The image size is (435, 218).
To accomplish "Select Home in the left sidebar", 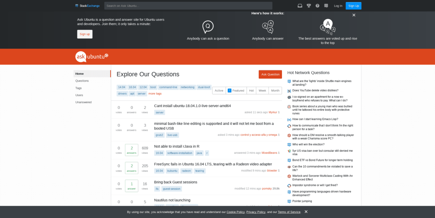I will (x=92, y=74).
